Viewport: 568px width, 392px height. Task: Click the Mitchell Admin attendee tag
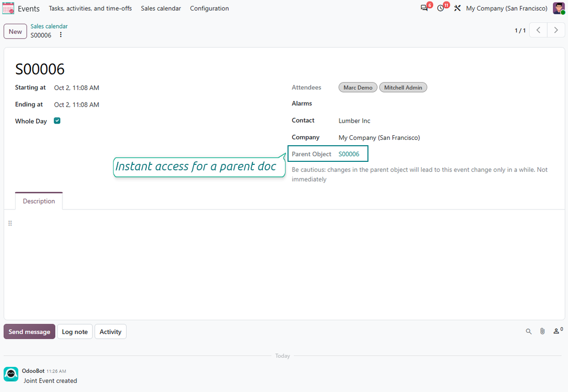click(403, 87)
